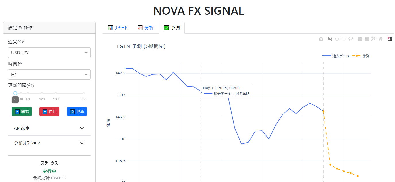Switch to the 分析 tab

[146, 28]
